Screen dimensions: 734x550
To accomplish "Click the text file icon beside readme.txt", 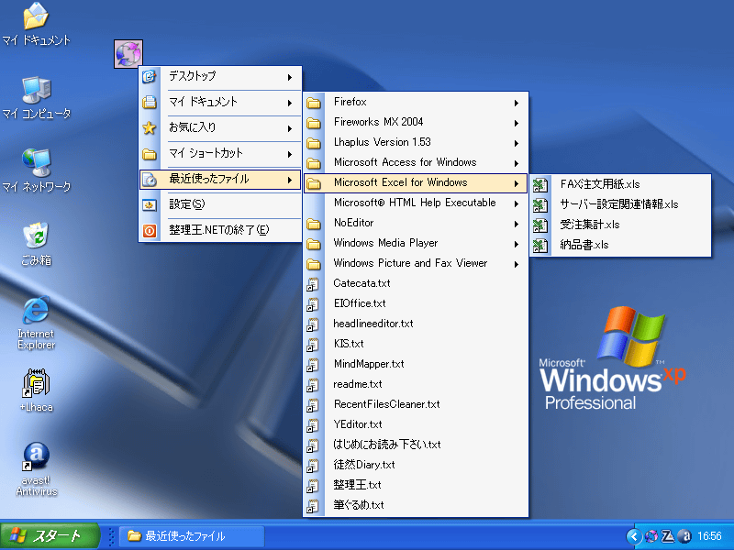I will [313, 385].
